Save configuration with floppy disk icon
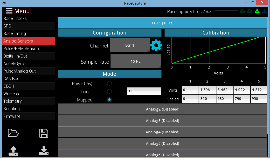The image size is (270, 158). coord(44,133)
